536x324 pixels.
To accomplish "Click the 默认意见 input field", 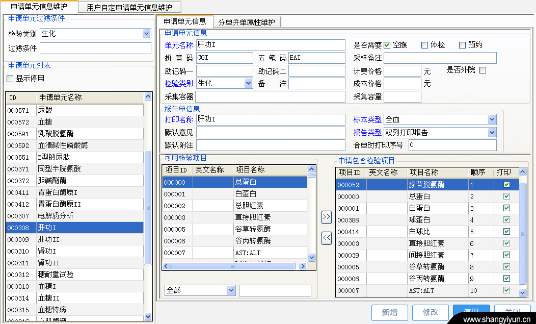I will point(271,133).
